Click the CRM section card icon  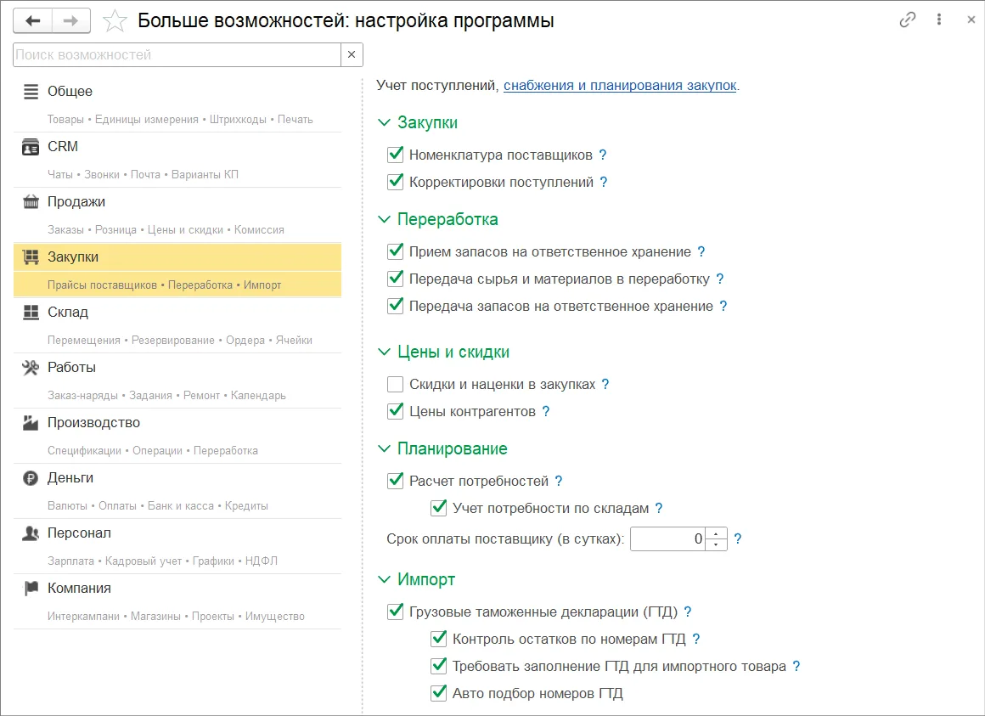coord(31,147)
